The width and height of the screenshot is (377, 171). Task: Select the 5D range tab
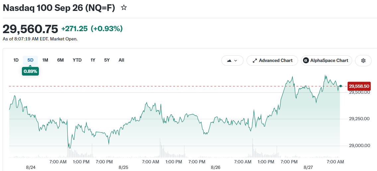(30, 60)
